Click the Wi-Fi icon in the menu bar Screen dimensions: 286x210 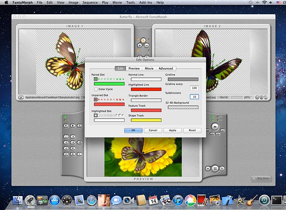264,2
